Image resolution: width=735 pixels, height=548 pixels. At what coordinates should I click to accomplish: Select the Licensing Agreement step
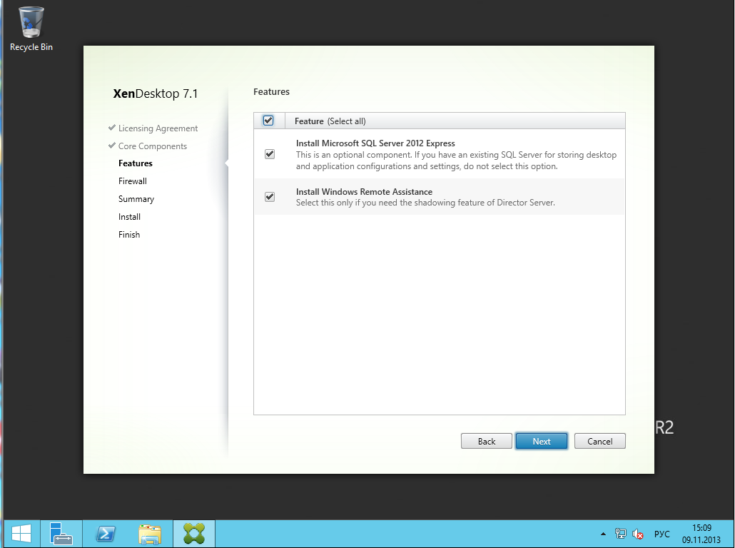pos(158,128)
